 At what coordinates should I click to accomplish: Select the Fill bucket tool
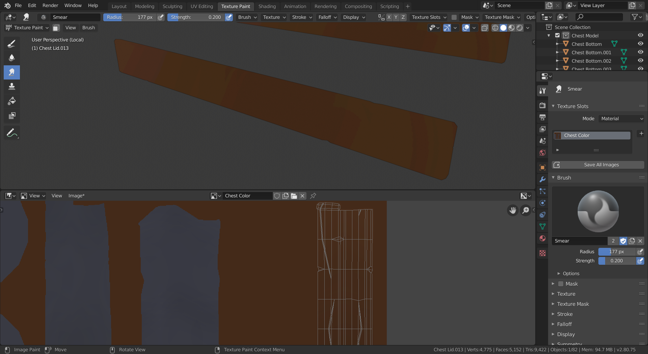11,101
